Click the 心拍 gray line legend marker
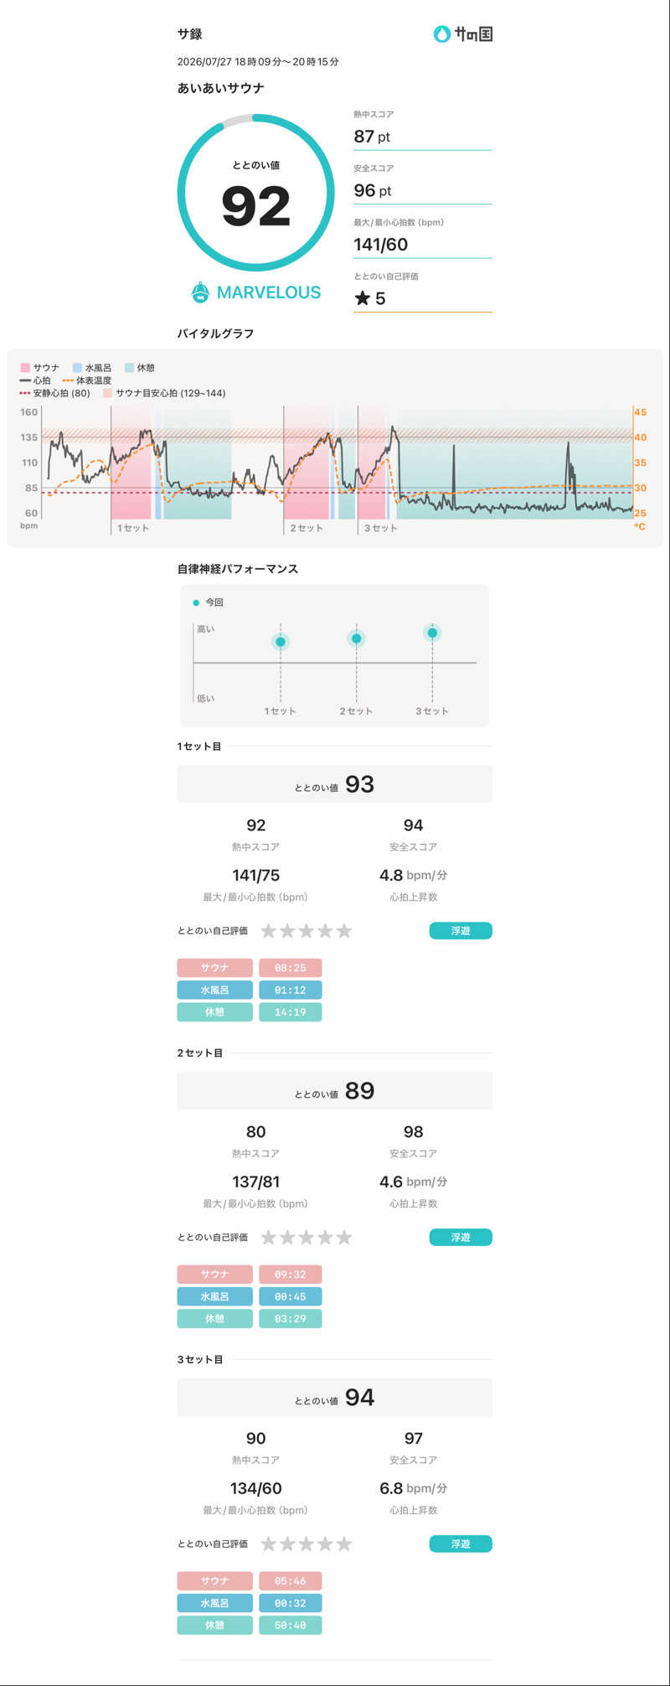 click(25, 380)
